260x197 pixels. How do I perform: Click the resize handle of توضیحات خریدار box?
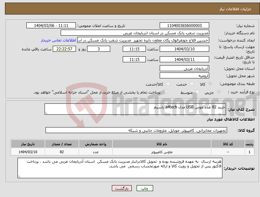pos(19,177)
